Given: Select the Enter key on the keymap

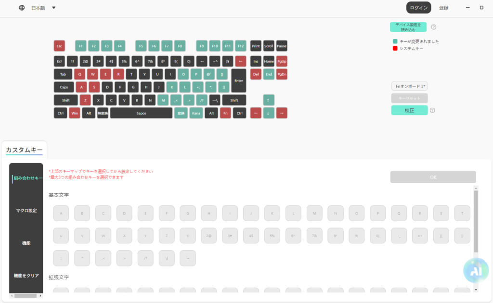Looking at the screenshot, I should pos(238,80).
